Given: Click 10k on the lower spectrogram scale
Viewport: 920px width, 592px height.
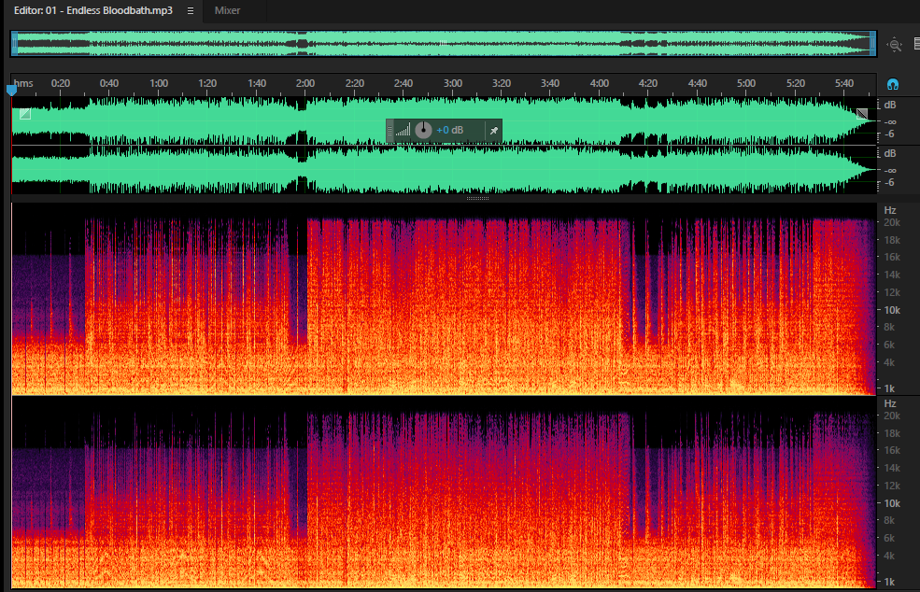Looking at the screenshot, I should tap(892, 503).
